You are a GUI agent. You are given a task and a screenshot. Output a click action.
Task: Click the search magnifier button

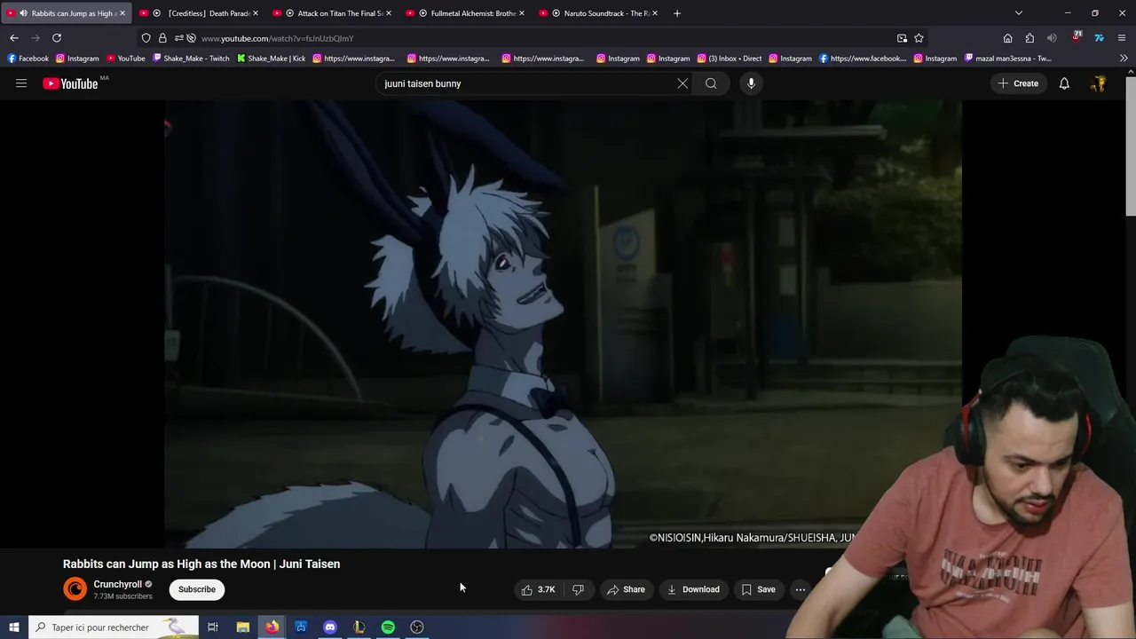click(x=711, y=83)
